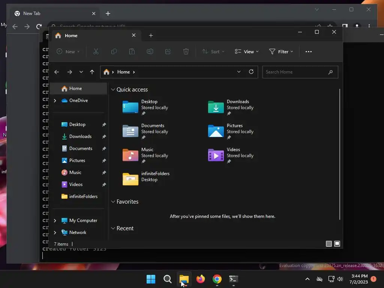This screenshot has height=288, width=384.
Task: Reload the page in Chrome window
Action: 39,27
